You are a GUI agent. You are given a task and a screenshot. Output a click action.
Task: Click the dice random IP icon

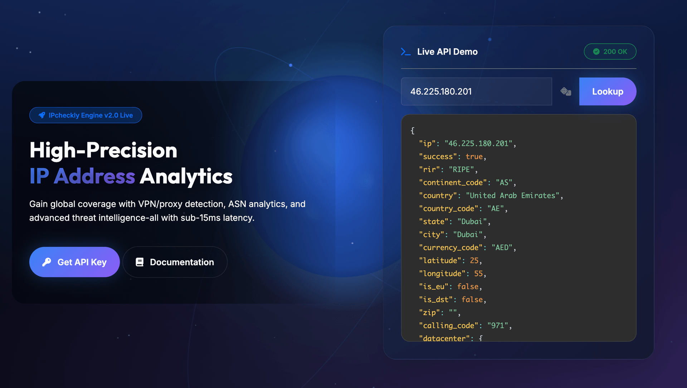click(565, 91)
